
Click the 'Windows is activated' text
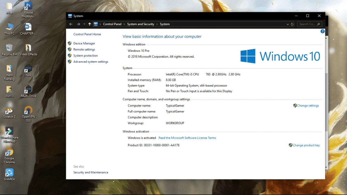tap(142, 138)
